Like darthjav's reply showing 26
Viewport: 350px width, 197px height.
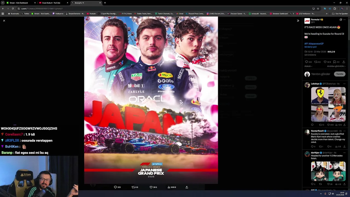(x=328, y=184)
